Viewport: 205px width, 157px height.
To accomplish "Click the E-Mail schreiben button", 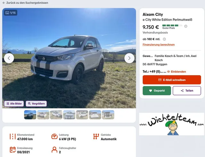I will coord(172,80).
